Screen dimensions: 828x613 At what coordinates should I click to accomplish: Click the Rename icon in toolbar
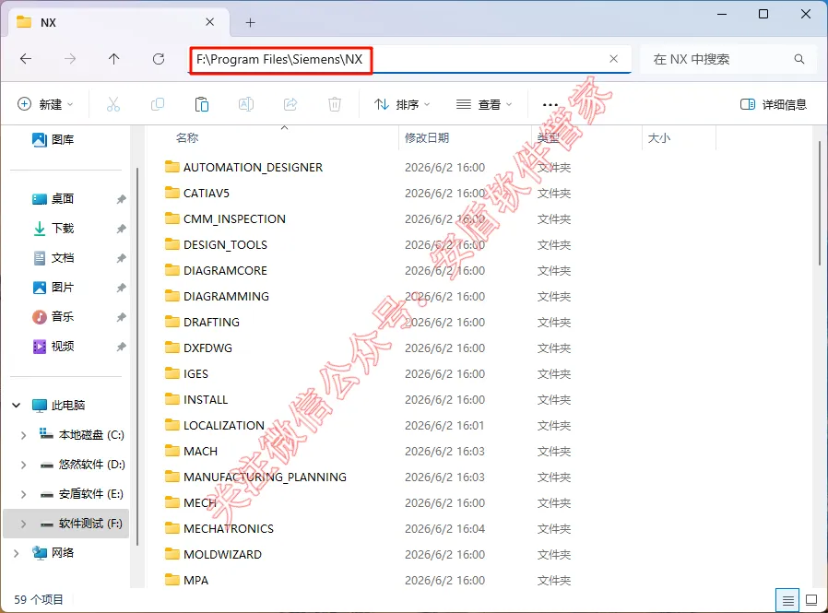coord(246,104)
